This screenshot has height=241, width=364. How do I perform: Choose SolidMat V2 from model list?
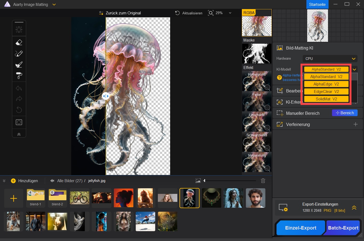[x=326, y=99]
